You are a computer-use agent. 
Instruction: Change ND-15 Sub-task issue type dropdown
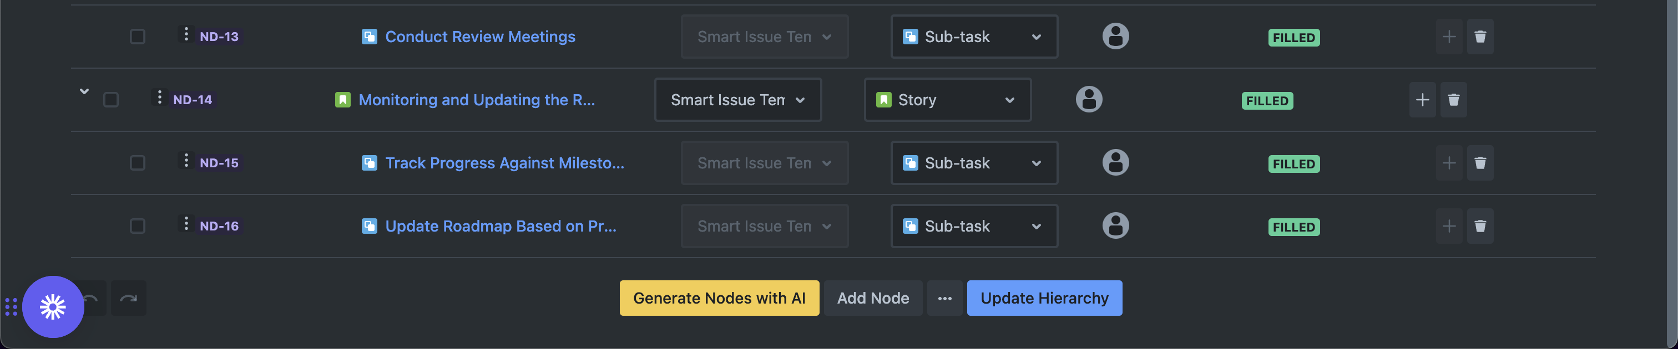point(974,162)
